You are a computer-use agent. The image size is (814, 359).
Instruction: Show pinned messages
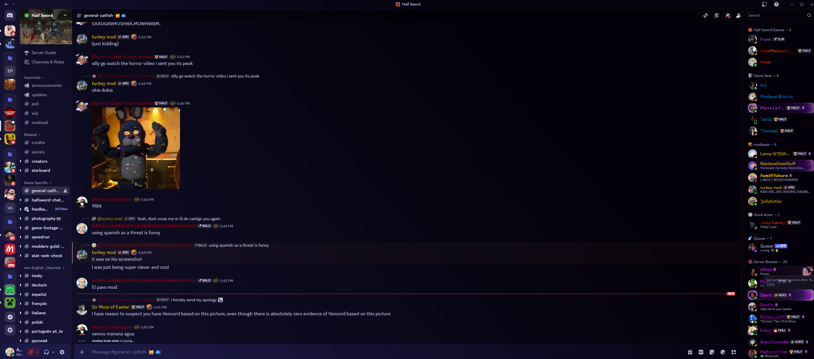tap(727, 16)
